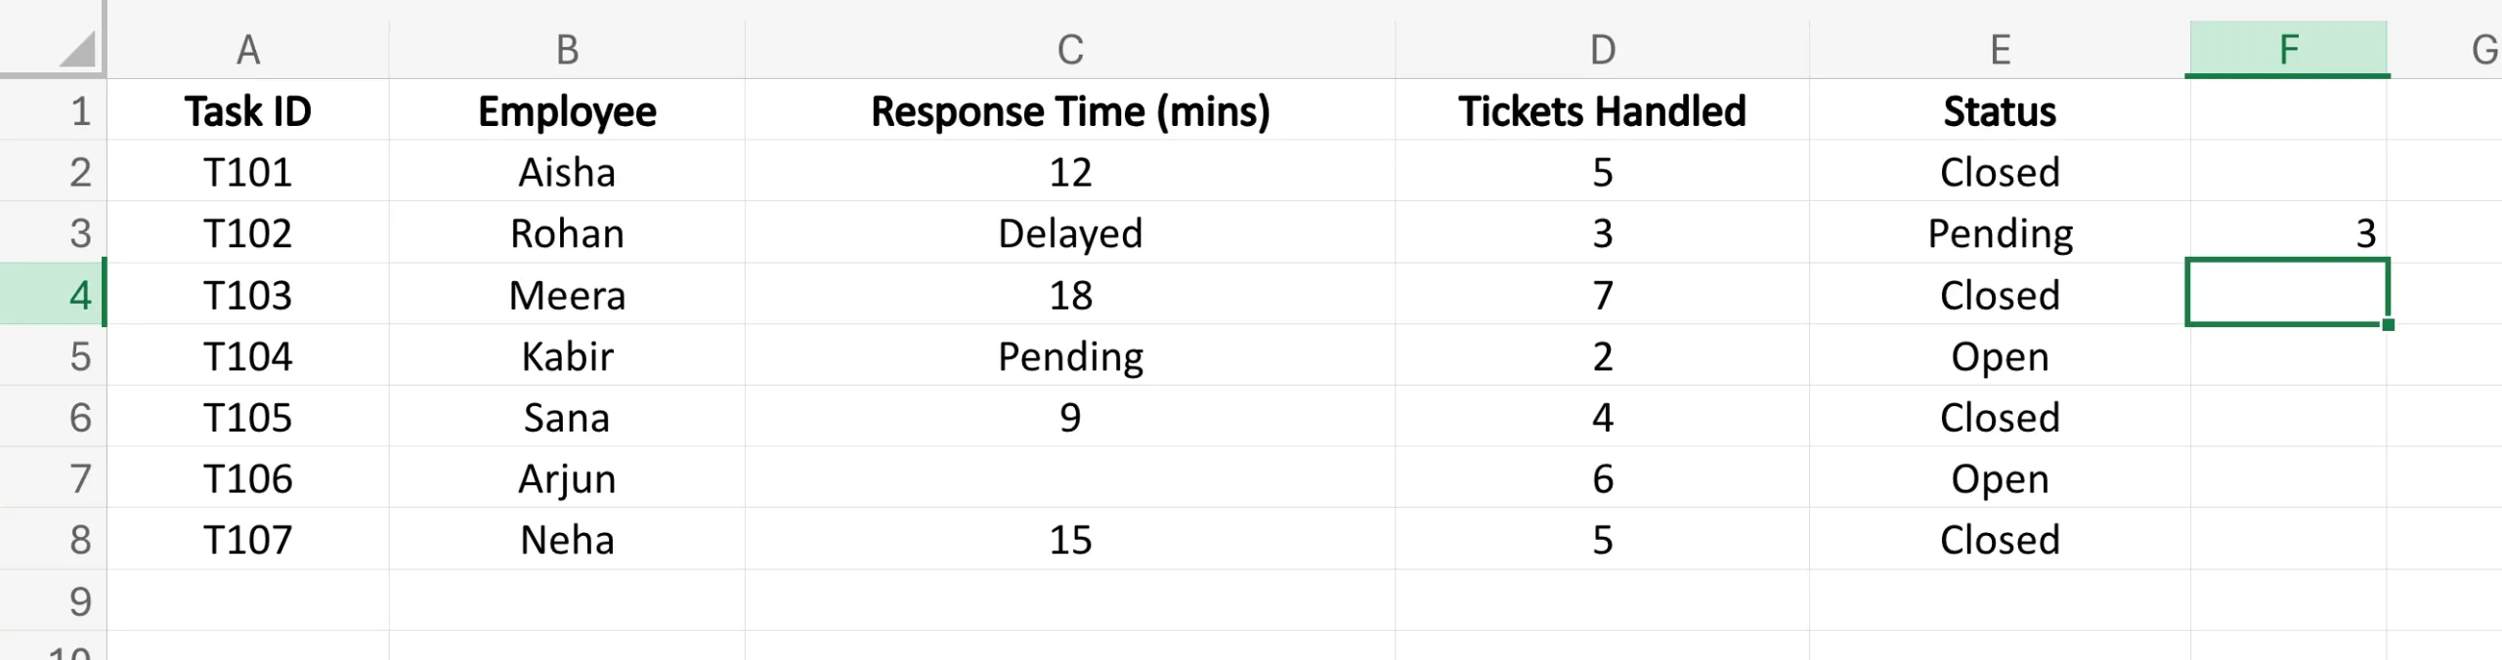Select the highlighted column F header
The height and width of the screenshot is (660, 2502).
tap(2288, 49)
